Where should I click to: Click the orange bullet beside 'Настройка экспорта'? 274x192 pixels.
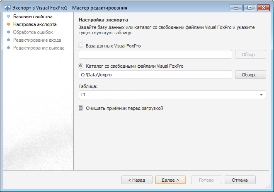pyautogui.click(x=8, y=24)
